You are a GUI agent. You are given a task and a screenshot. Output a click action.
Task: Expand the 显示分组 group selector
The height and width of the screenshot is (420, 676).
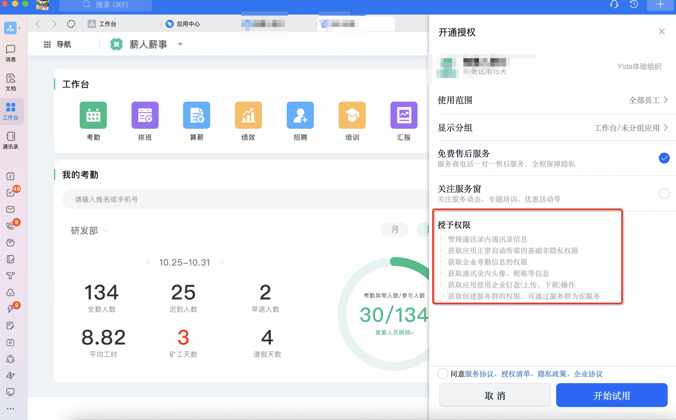coord(556,128)
